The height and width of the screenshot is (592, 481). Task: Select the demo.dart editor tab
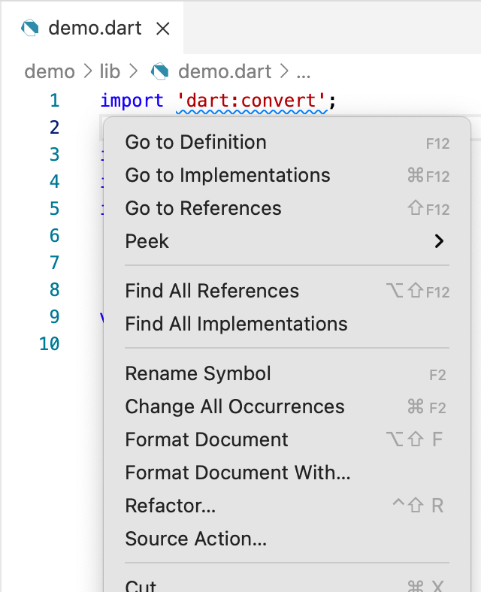(x=95, y=29)
